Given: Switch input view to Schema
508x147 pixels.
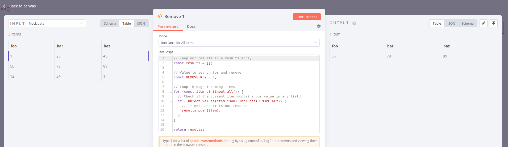Looking at the screenshot, I should click(110, 23).
